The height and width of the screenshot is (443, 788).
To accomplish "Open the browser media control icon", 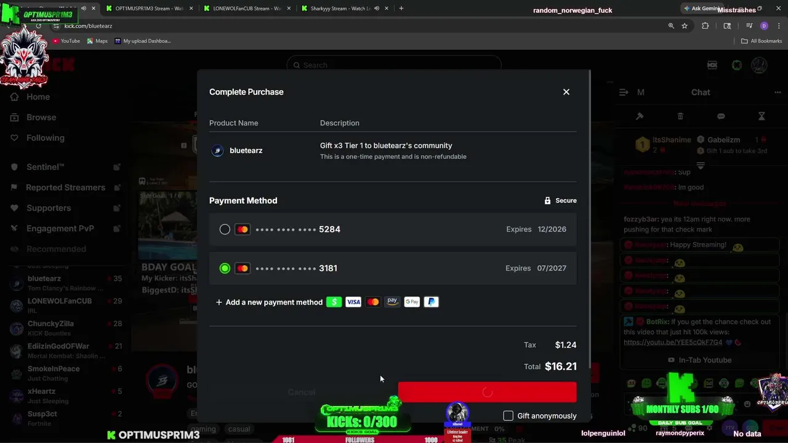I will click(749, 26).
